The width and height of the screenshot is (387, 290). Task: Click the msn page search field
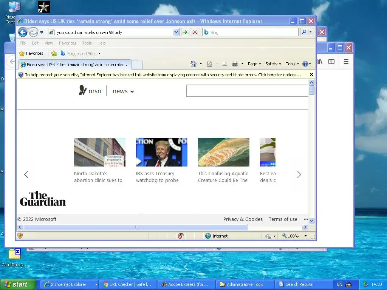247,91
